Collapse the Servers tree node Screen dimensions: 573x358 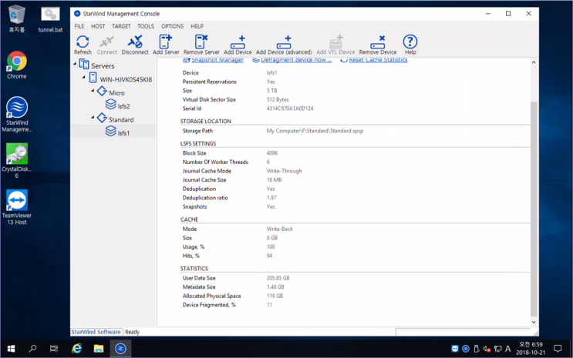pos(75,64)
